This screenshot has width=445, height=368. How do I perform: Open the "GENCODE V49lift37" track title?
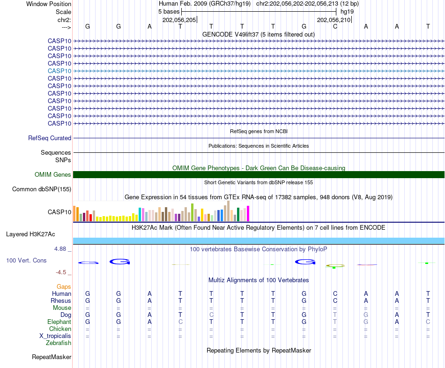click(x=259, y=34)
